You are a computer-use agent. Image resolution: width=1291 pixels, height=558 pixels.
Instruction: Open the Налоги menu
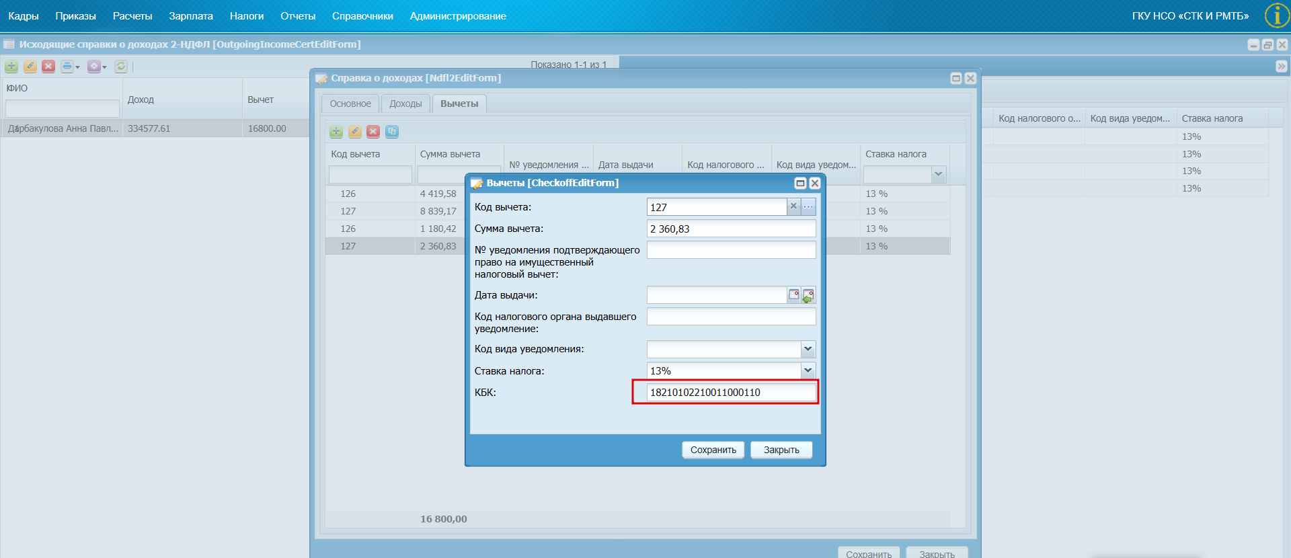click(247, 16)
